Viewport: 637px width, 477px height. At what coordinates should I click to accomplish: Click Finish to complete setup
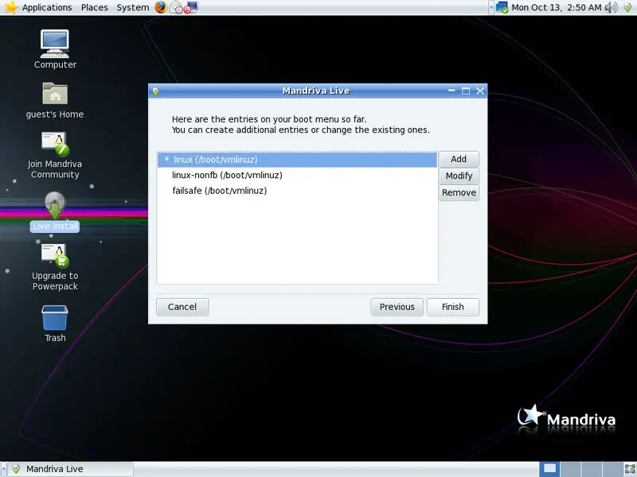point(453,307)
